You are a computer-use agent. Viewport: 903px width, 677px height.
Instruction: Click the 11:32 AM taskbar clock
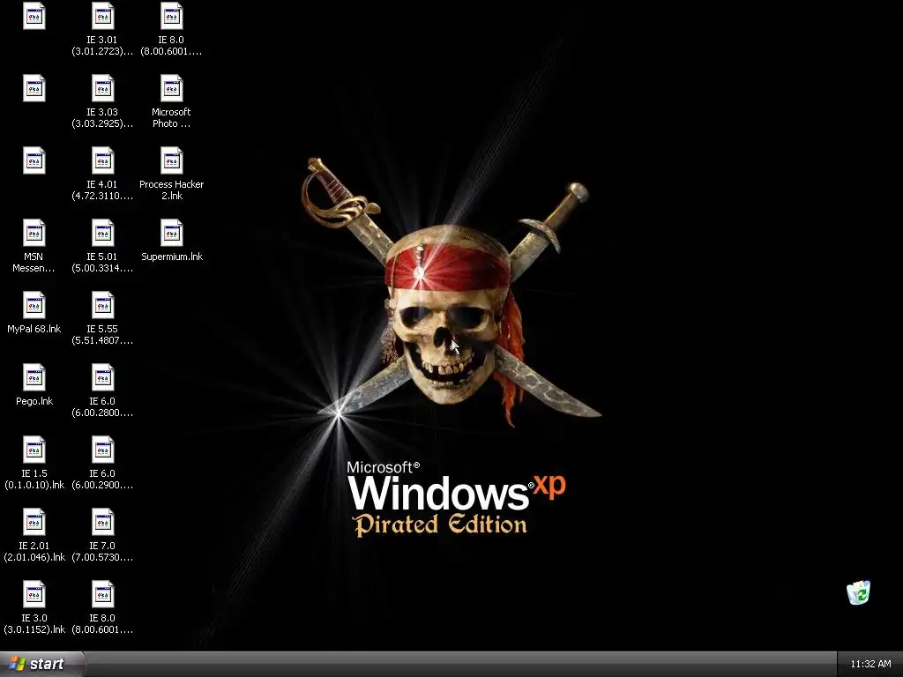[x=870, y=664]
